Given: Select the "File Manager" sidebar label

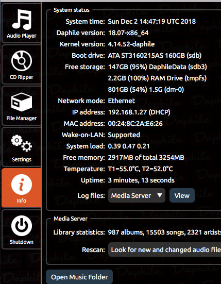Looking at the screenshot, I should point(21,118).
